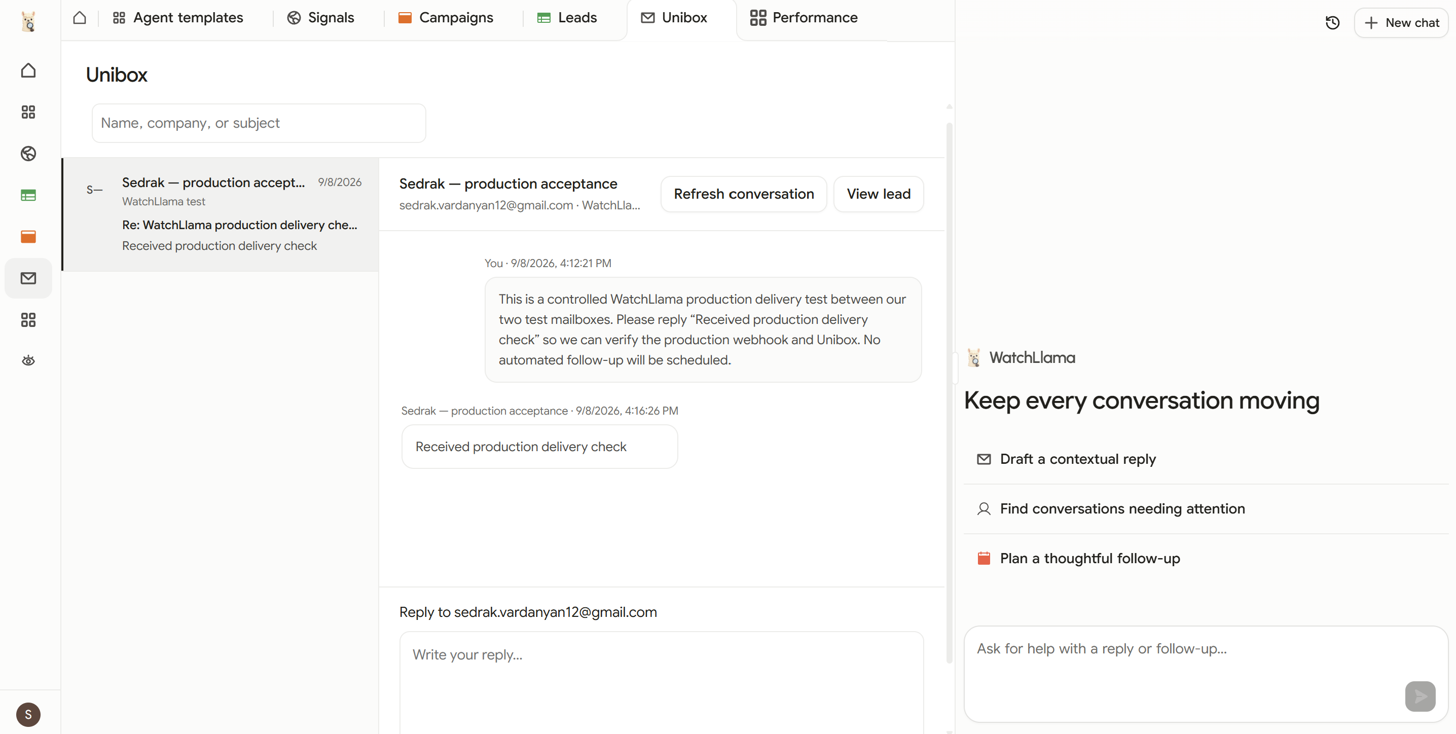Viewport: 1456px width, 734px height.
Task: Choose Draft a contextual reply suggestion
Action: [1206, 459]
